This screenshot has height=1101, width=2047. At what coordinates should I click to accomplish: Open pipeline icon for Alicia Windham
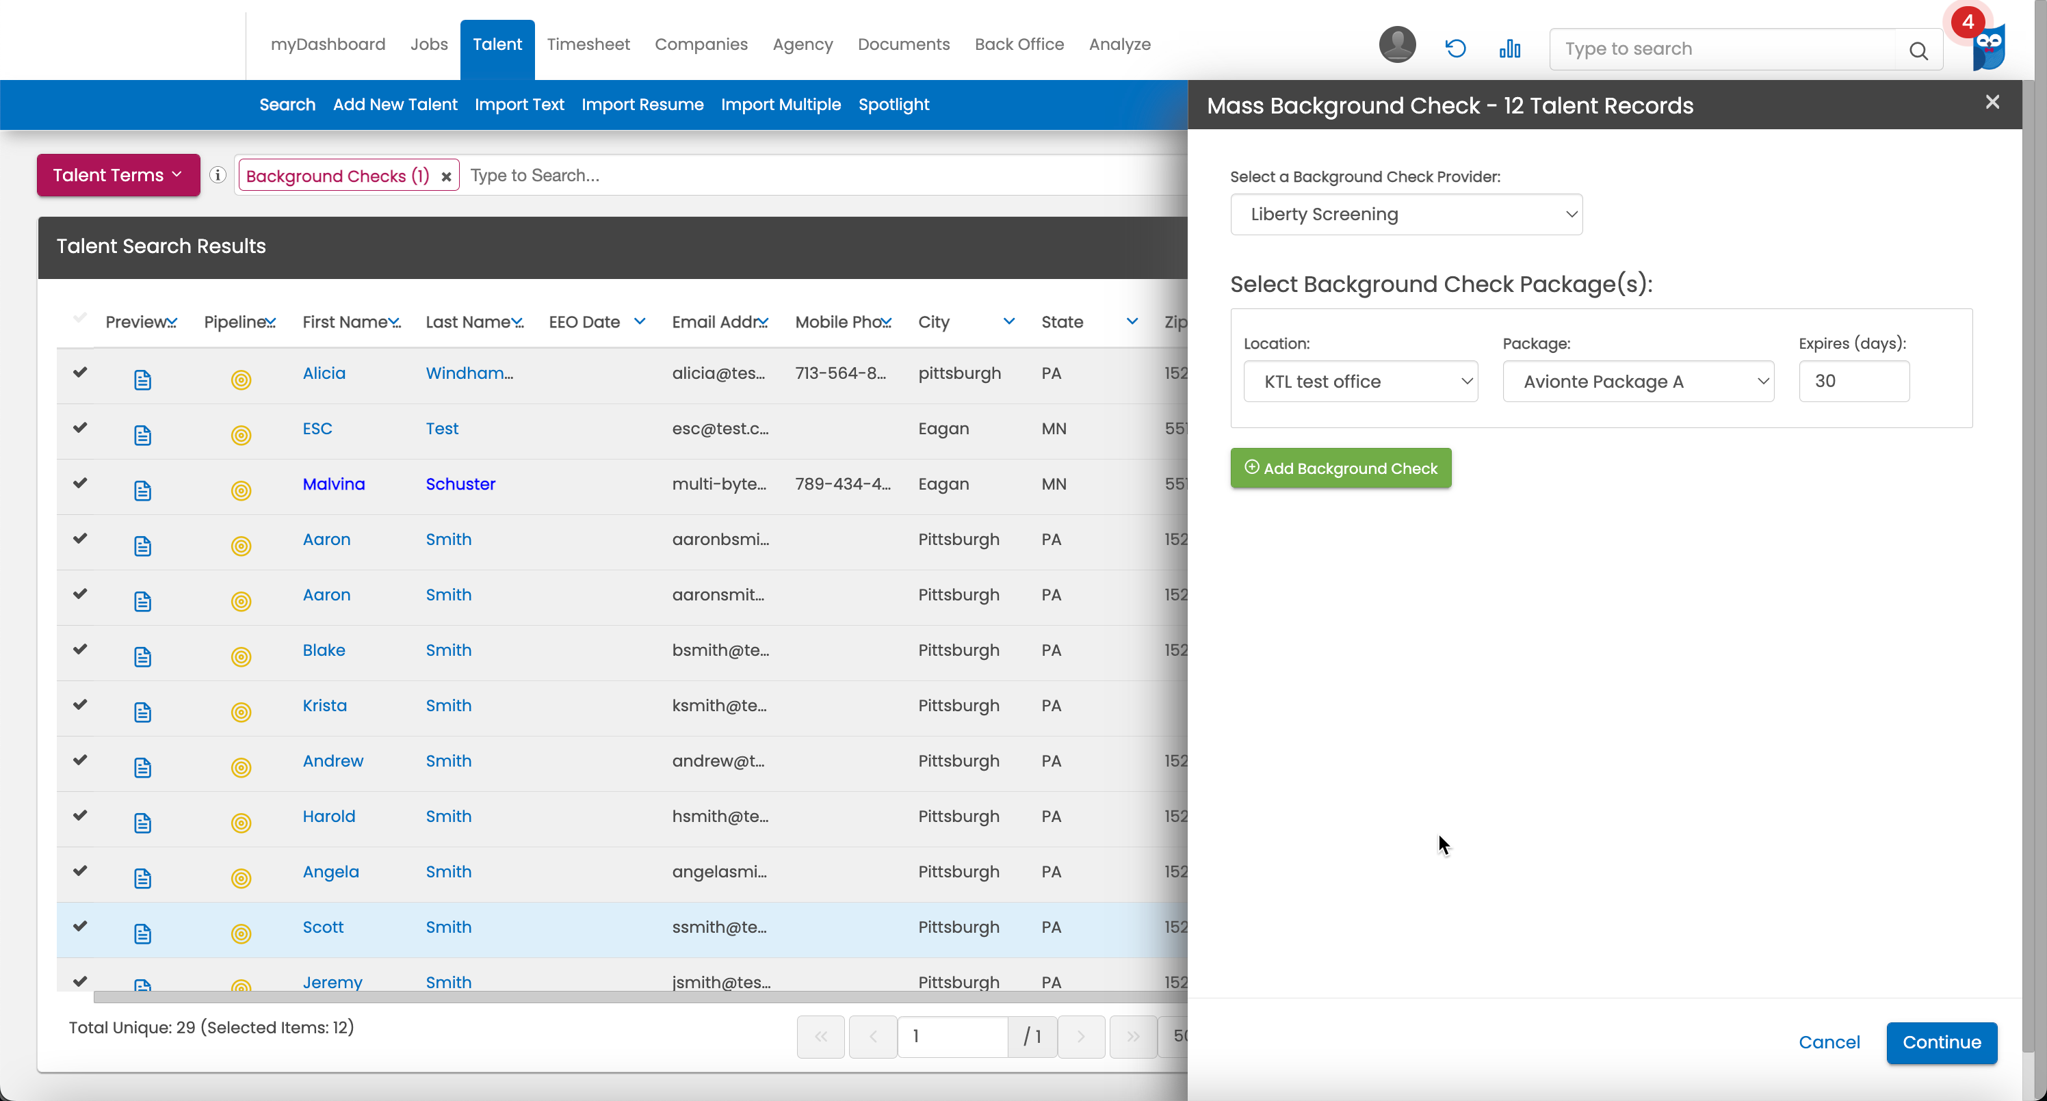coord(241,380)
